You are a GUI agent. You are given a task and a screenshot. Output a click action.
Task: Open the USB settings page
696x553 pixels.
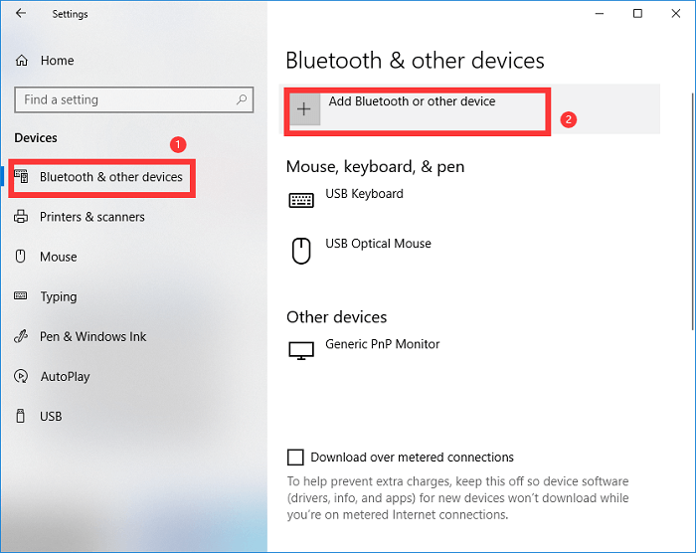[x=51, y=416]
